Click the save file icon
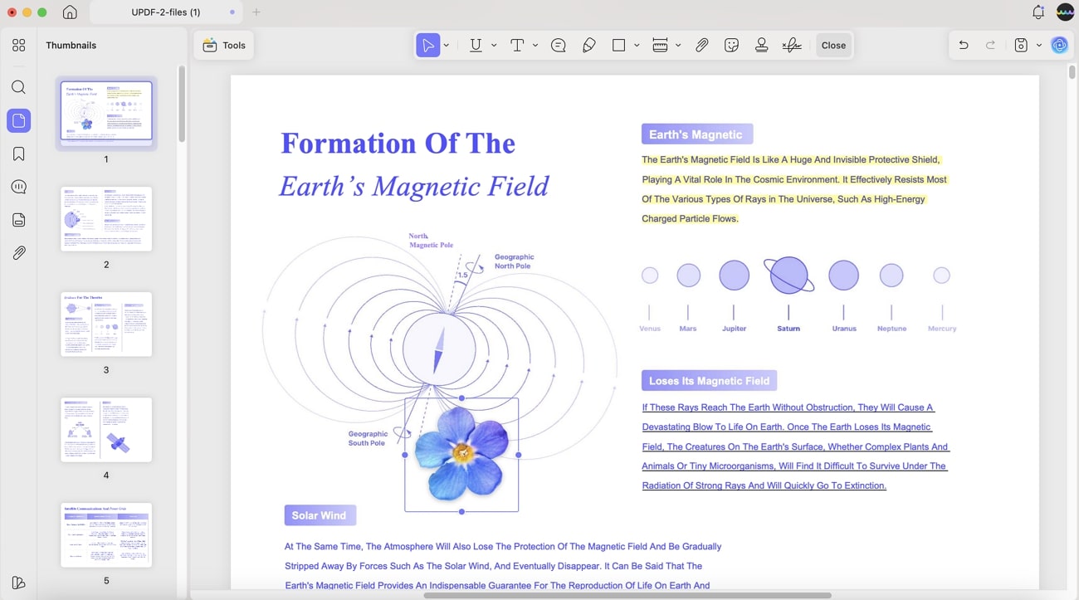 click(x=1021, y=46)
